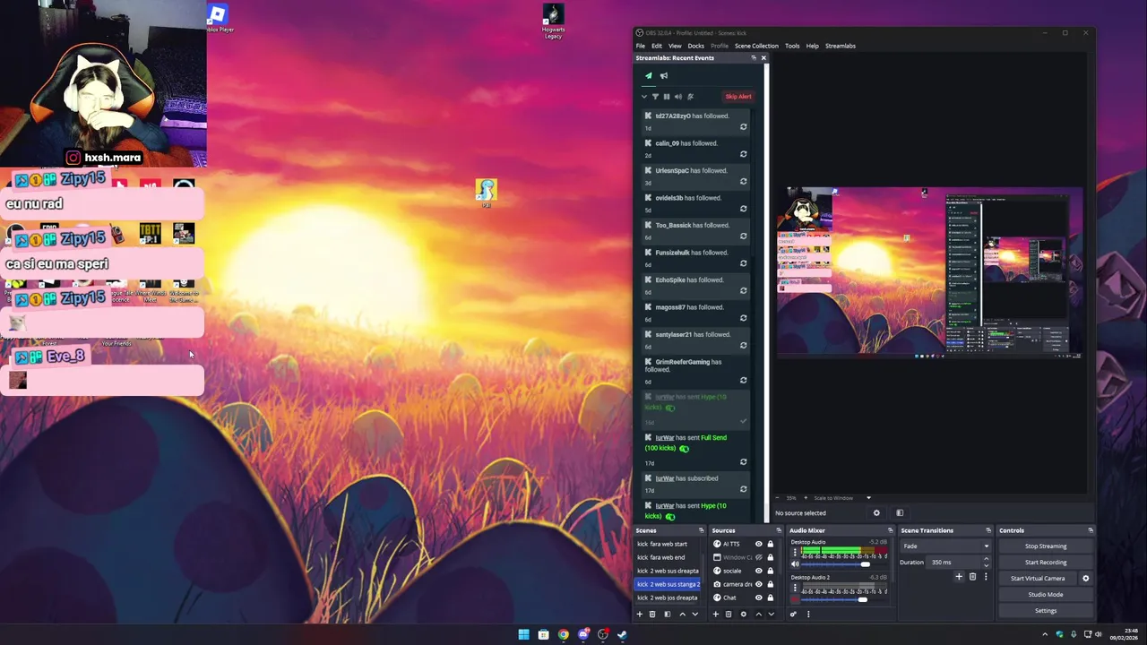Open the Scale to Window dropdown
The image size is (1147, 645).
[842, 498]
